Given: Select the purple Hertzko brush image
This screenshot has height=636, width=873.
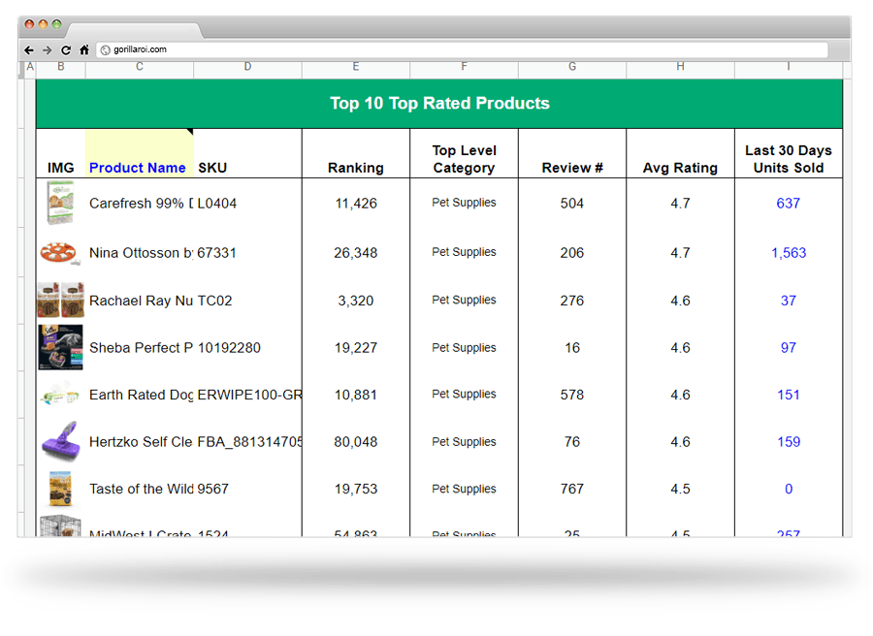Looking at the screenshot, I should pos(60,442).
